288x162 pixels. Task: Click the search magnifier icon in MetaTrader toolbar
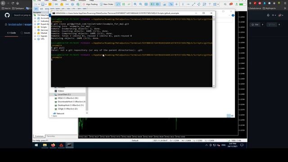coord(225,4)
